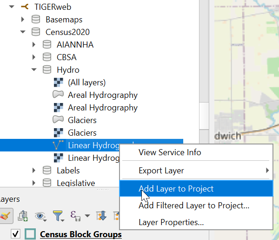The height and width of the screenshot is (240, 279).
Task: Expand the AIANNHA folder
Action: click(34, 45)
